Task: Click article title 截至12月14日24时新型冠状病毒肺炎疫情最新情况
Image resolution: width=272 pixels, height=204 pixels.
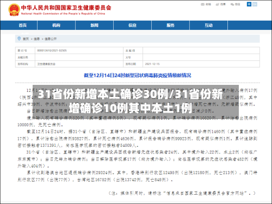Action: point(137,75)
